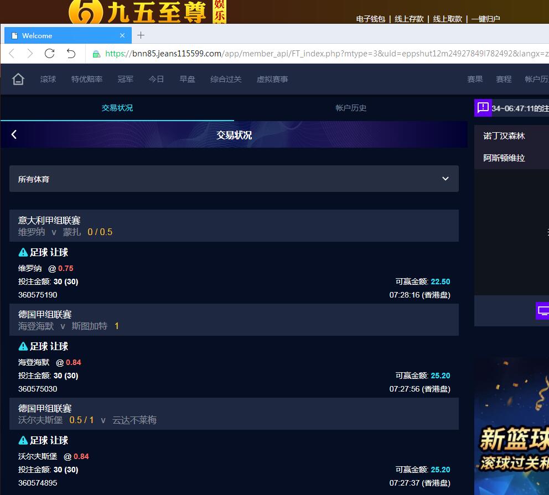Open 滚球 in navigation menu
This screenshot has width=549, height=495.
coord(48,79)
